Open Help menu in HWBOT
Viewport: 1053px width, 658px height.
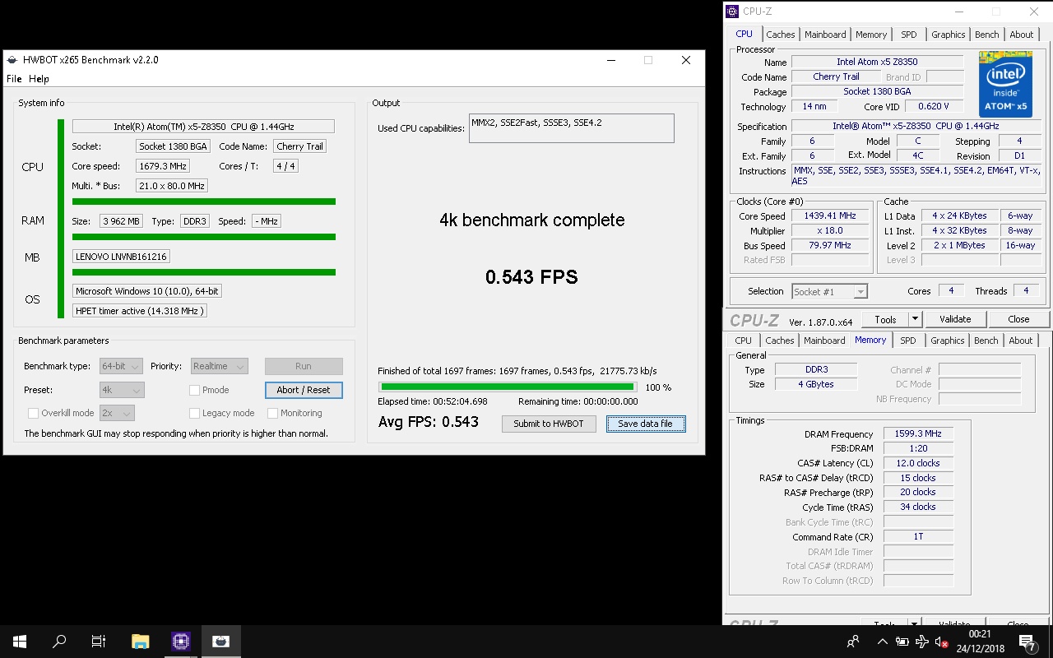(x=39, y=79)
